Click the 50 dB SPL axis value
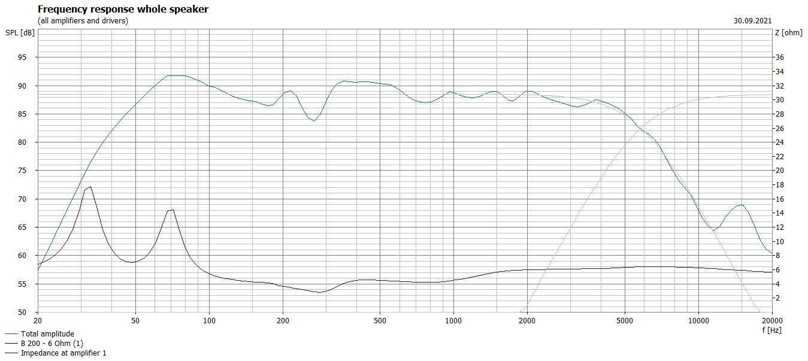Image resolution: width=808 pixels, height=361 pixels. pos(22,312)
